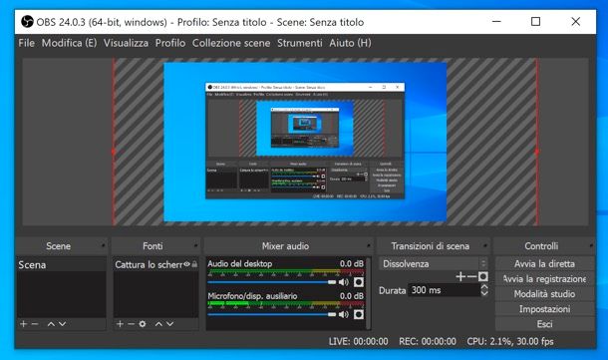
Task: Click the OBS logo in title bar
Action: 27,22
